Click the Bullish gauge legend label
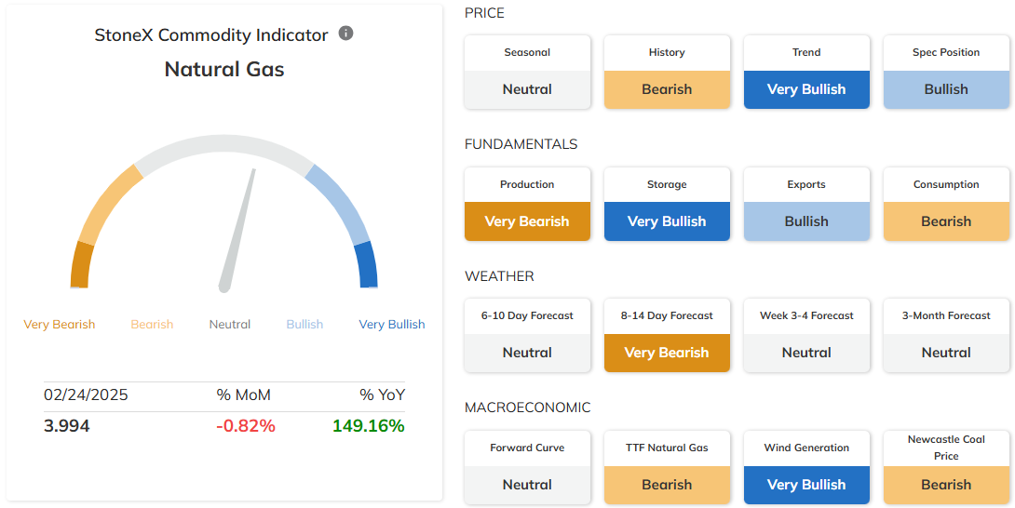This screenshot has width=1015, height=508. click(304, 324)
